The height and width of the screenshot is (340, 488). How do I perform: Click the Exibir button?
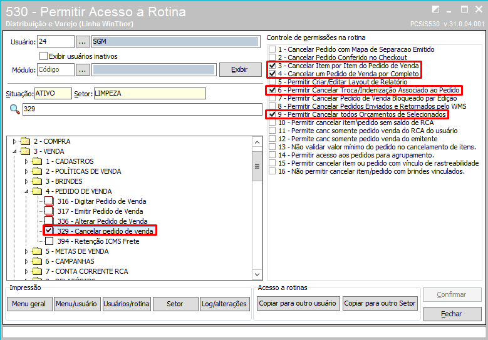pos(239,69)
